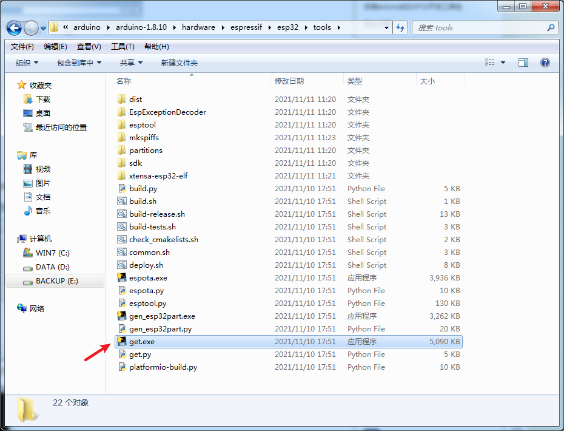Select the deploy.sh file name
This screenshot has height=431, width=564.
coord(146,265)
